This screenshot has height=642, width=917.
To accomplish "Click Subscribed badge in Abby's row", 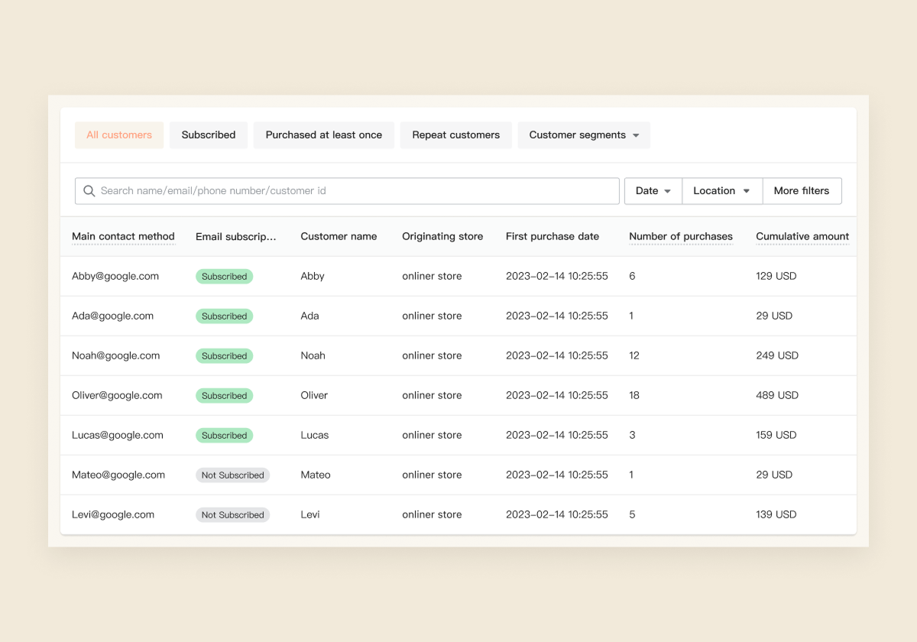I will [224, 277].
